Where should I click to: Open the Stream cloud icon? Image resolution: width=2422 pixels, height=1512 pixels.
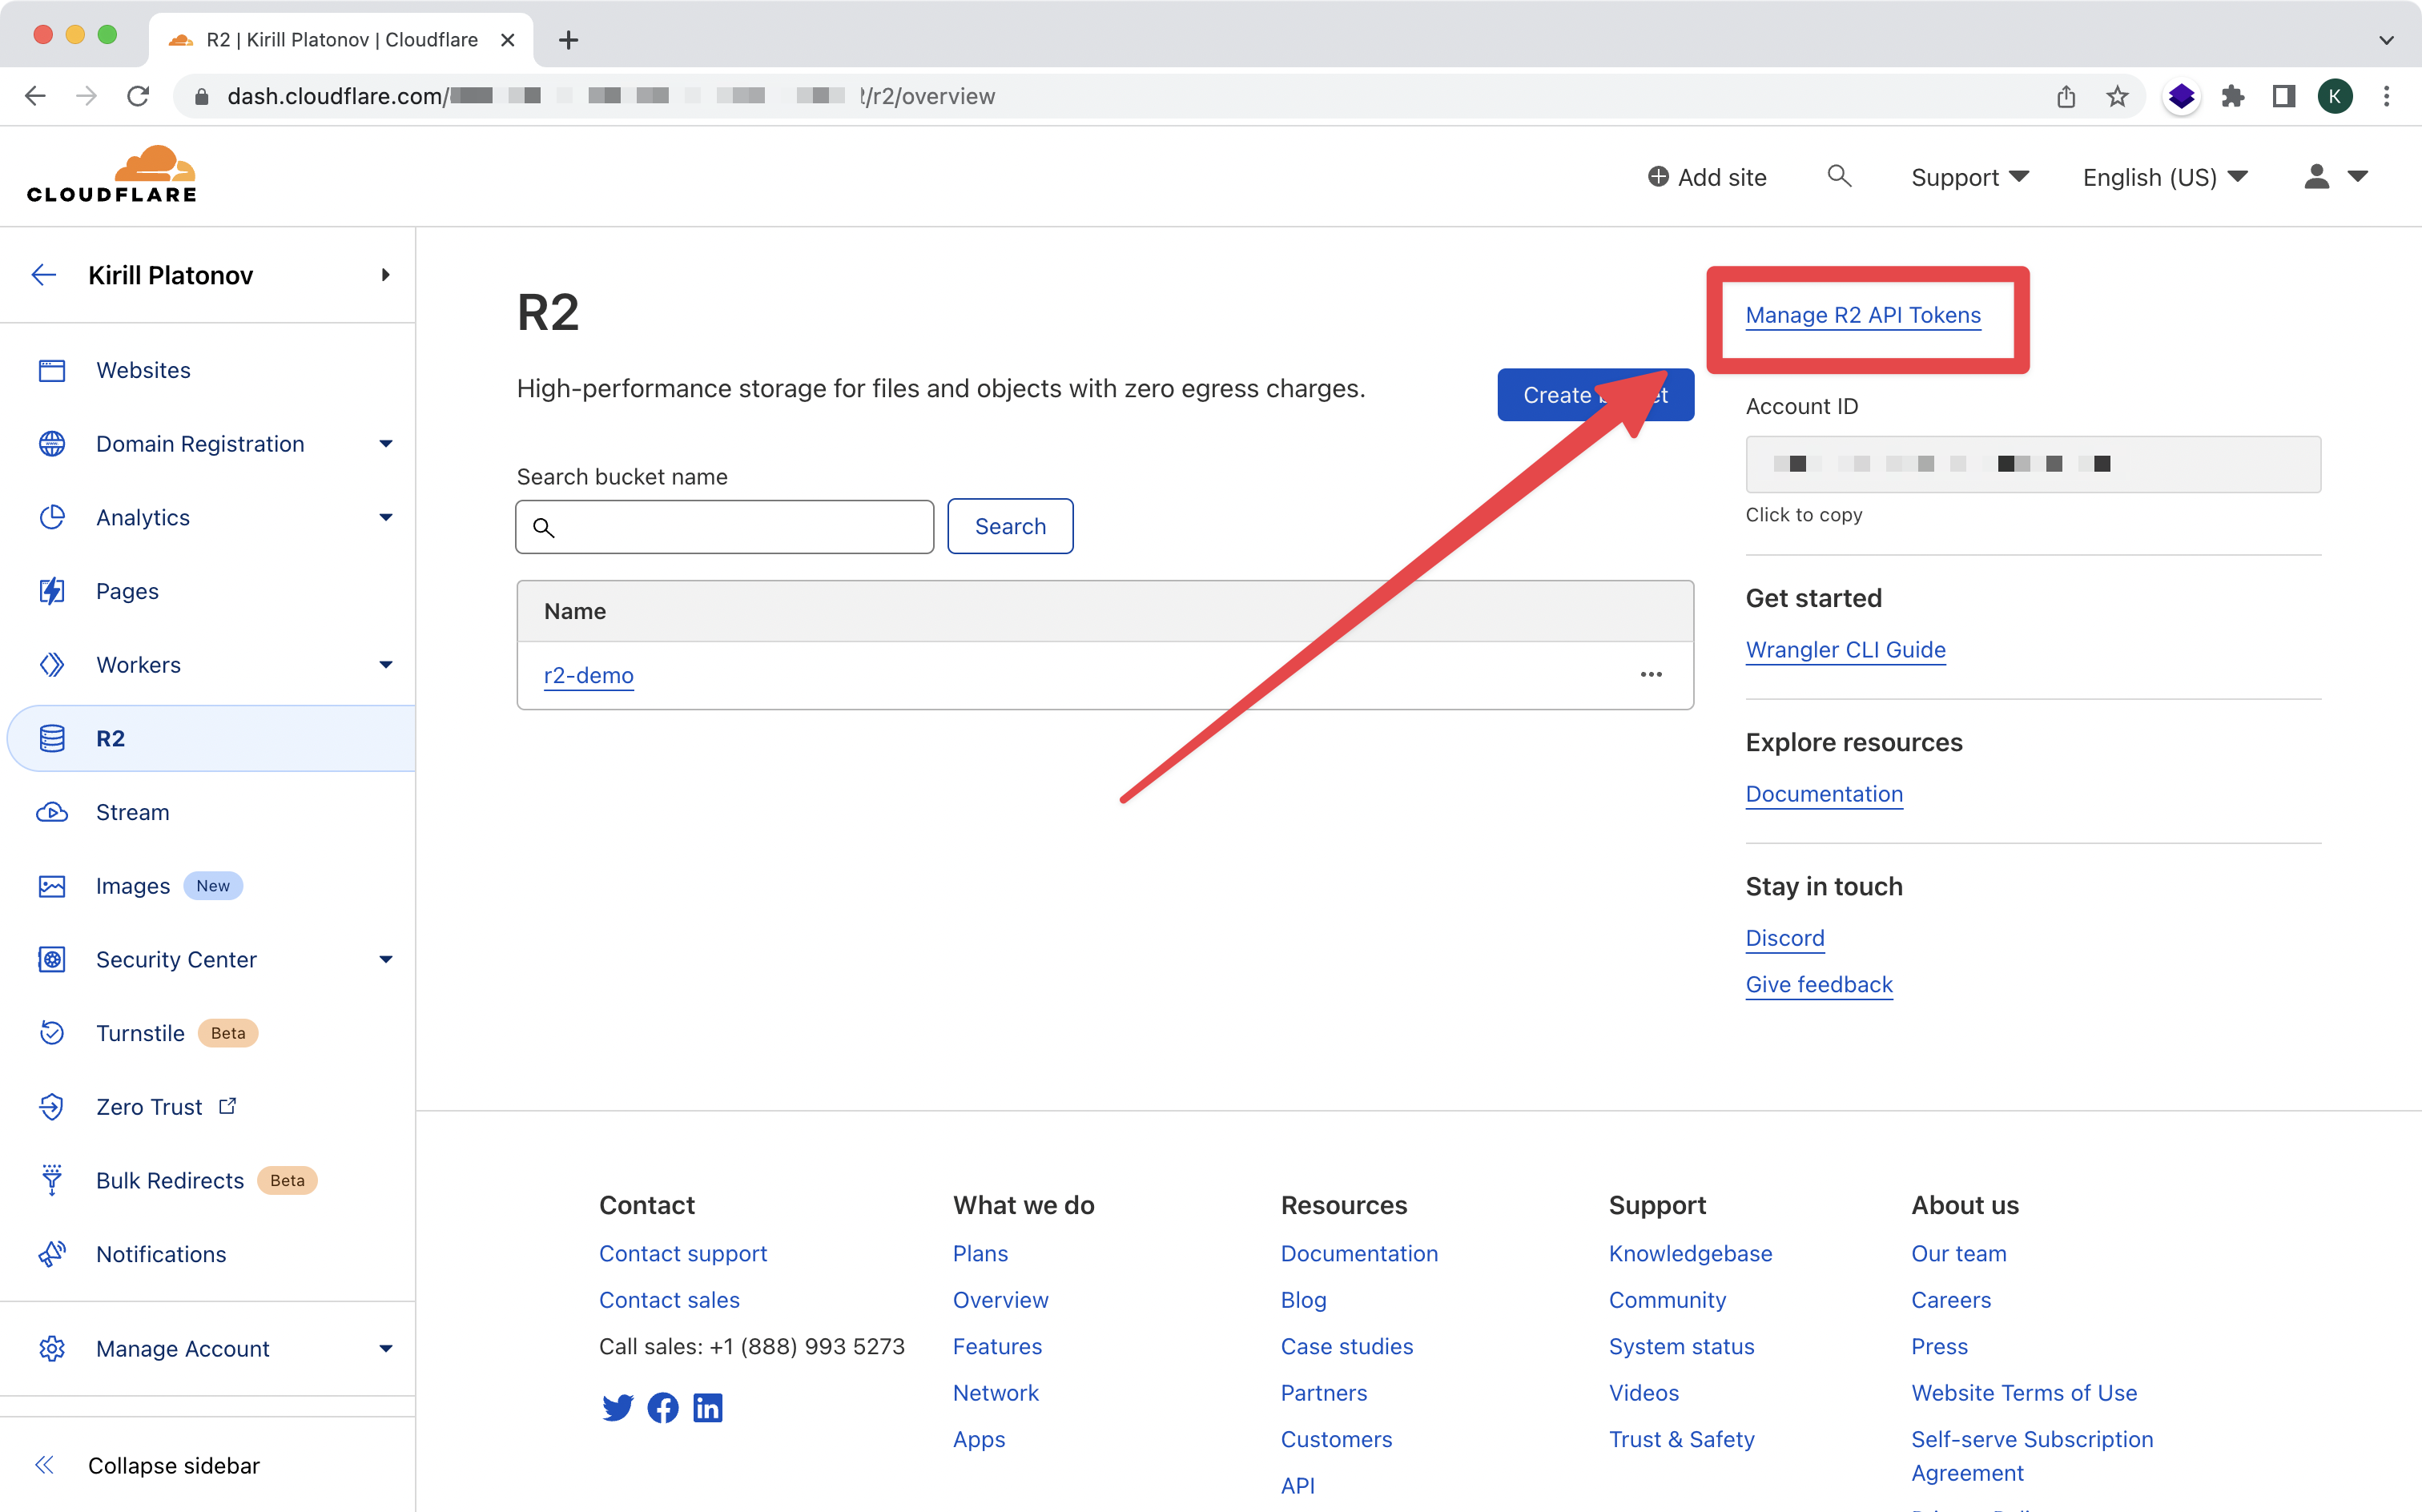52,812
